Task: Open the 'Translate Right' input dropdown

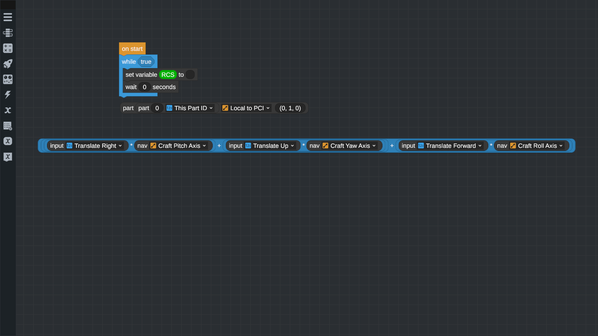Action: tap(95, 146)
